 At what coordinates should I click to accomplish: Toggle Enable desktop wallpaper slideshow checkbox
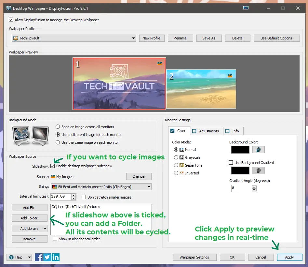pyautogui.click(x=52, y=166)
